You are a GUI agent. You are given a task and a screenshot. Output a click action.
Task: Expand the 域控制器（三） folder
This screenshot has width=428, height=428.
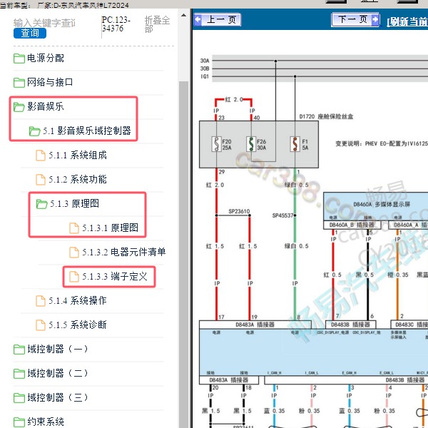pyautogui.click(x=58, y=397)
